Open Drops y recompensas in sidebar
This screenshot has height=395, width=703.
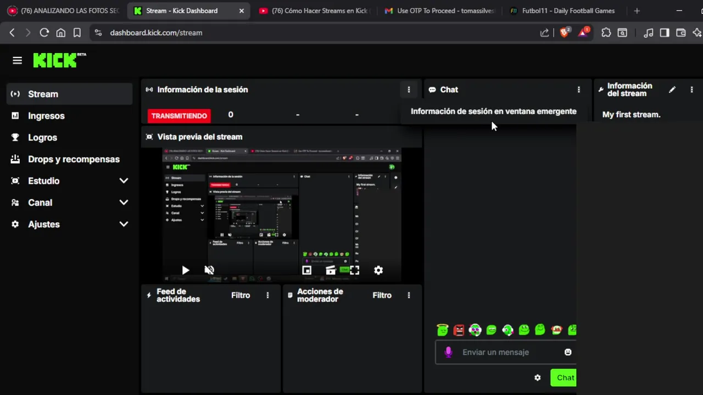click(69, 159)
